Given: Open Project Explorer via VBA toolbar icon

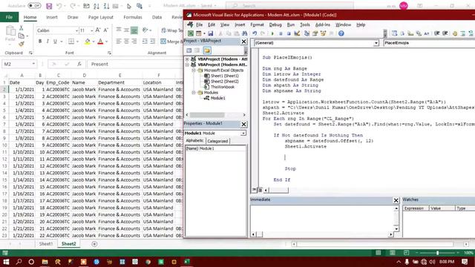Looking at the screenshot, I should pyautogui.click(x=307, y=33).
